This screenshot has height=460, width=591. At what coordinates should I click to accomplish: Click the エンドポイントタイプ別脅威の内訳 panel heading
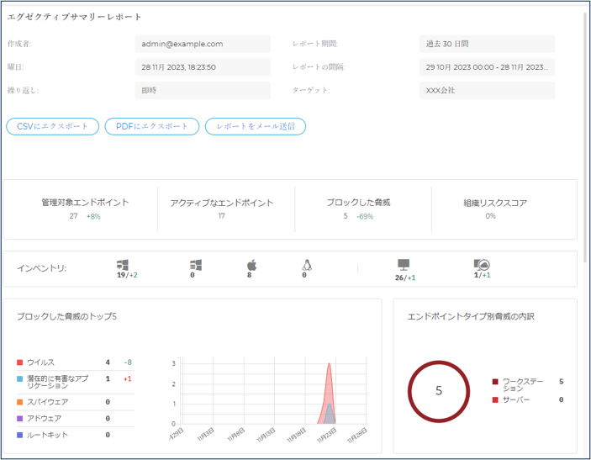point(471,316)
